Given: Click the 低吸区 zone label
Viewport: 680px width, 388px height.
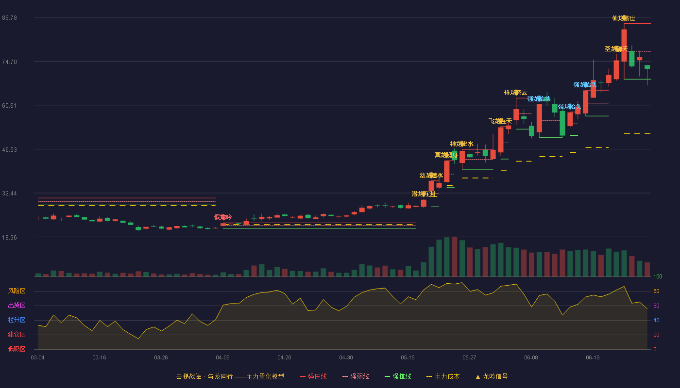Looking at the screenshot, I should coord(17,349).
